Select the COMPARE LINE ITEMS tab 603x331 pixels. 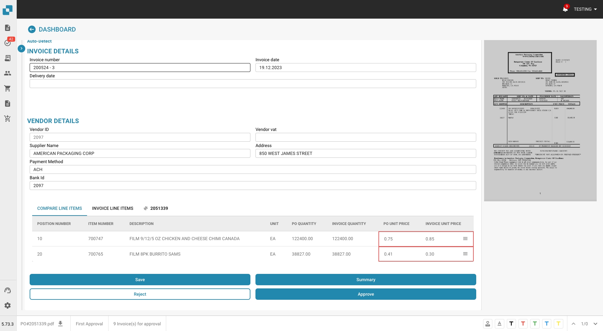point(60,208)
